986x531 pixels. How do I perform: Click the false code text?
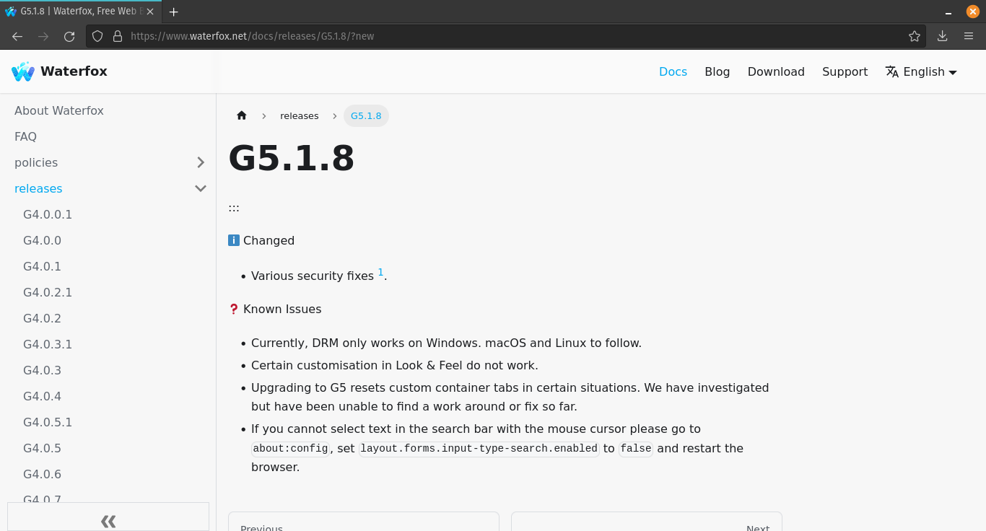636,448
